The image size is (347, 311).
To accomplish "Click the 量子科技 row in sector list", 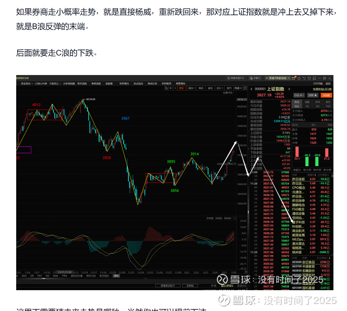I will (311, 222).
